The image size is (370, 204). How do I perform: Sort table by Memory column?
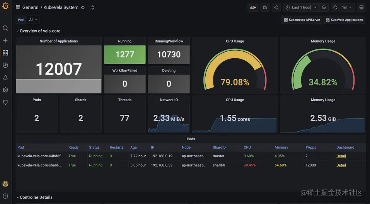point(281,148)
